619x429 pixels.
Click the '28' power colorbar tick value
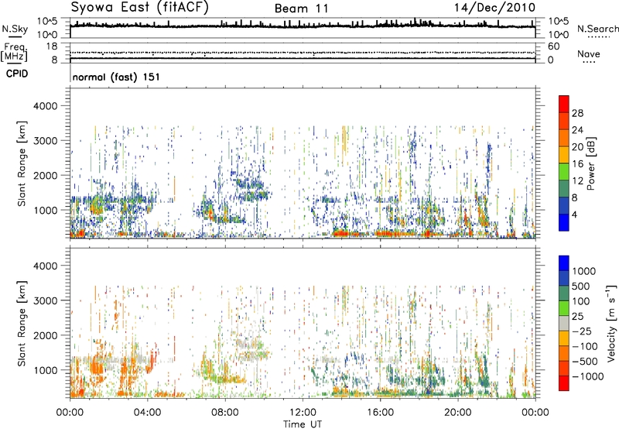[x=577, y=113]
